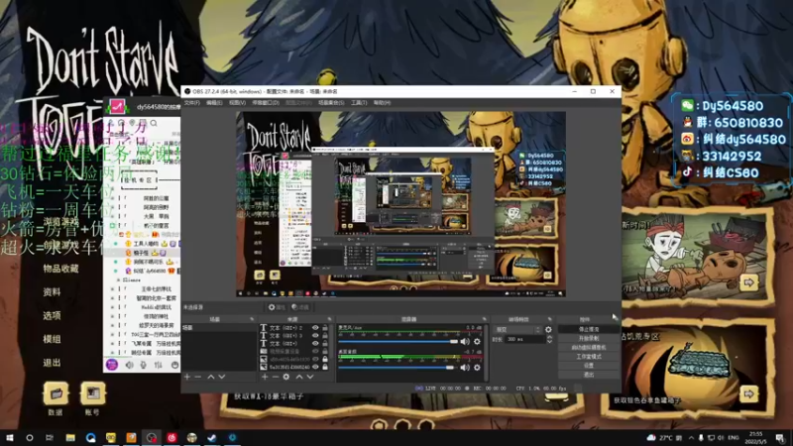Click search magnifier icon in voice chat window
793x446 pixels.
[154, 123]
